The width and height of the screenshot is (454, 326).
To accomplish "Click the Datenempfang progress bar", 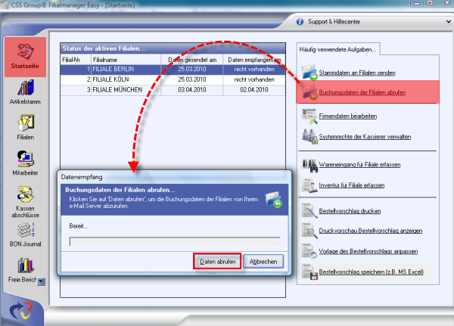I will pos(175,241).
